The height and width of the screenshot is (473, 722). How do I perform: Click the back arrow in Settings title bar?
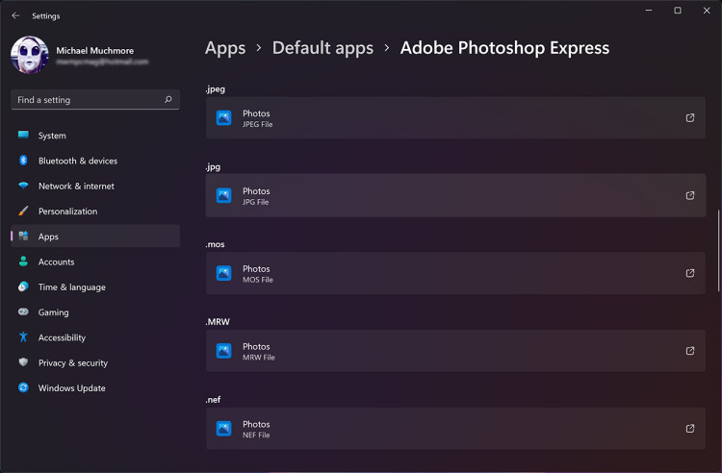pyautogui.click(x=15, y=15)
